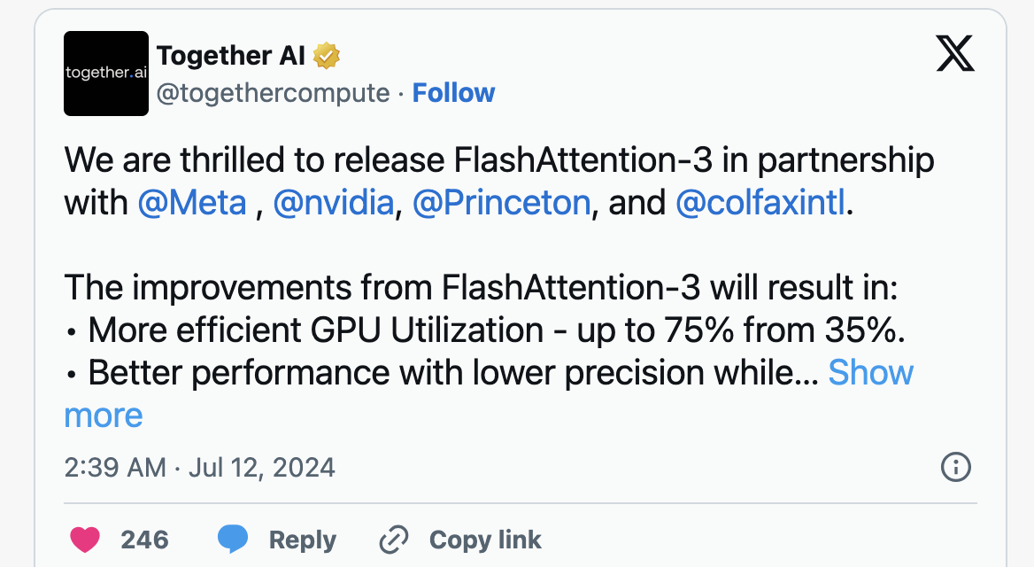
Task: Open the @nvidia mention
Action: point(334,203)
